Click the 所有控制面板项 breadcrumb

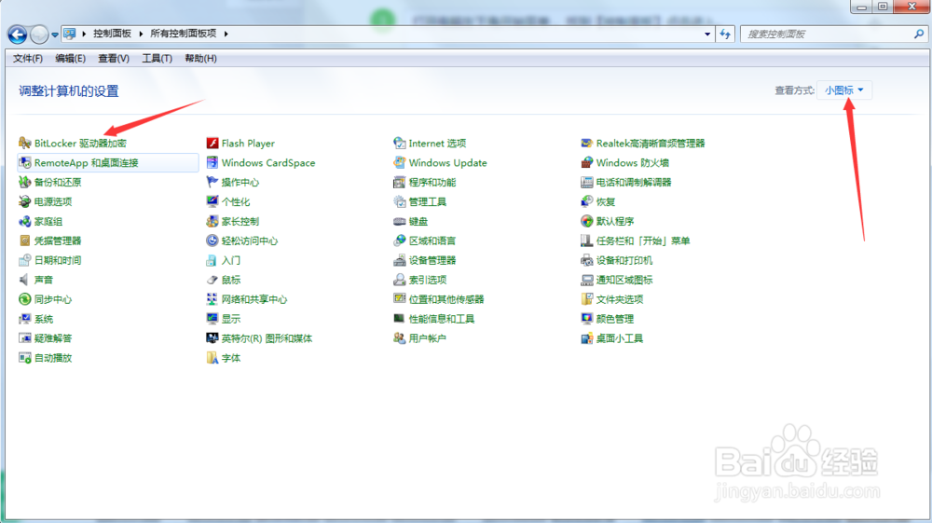coord(183,34)
